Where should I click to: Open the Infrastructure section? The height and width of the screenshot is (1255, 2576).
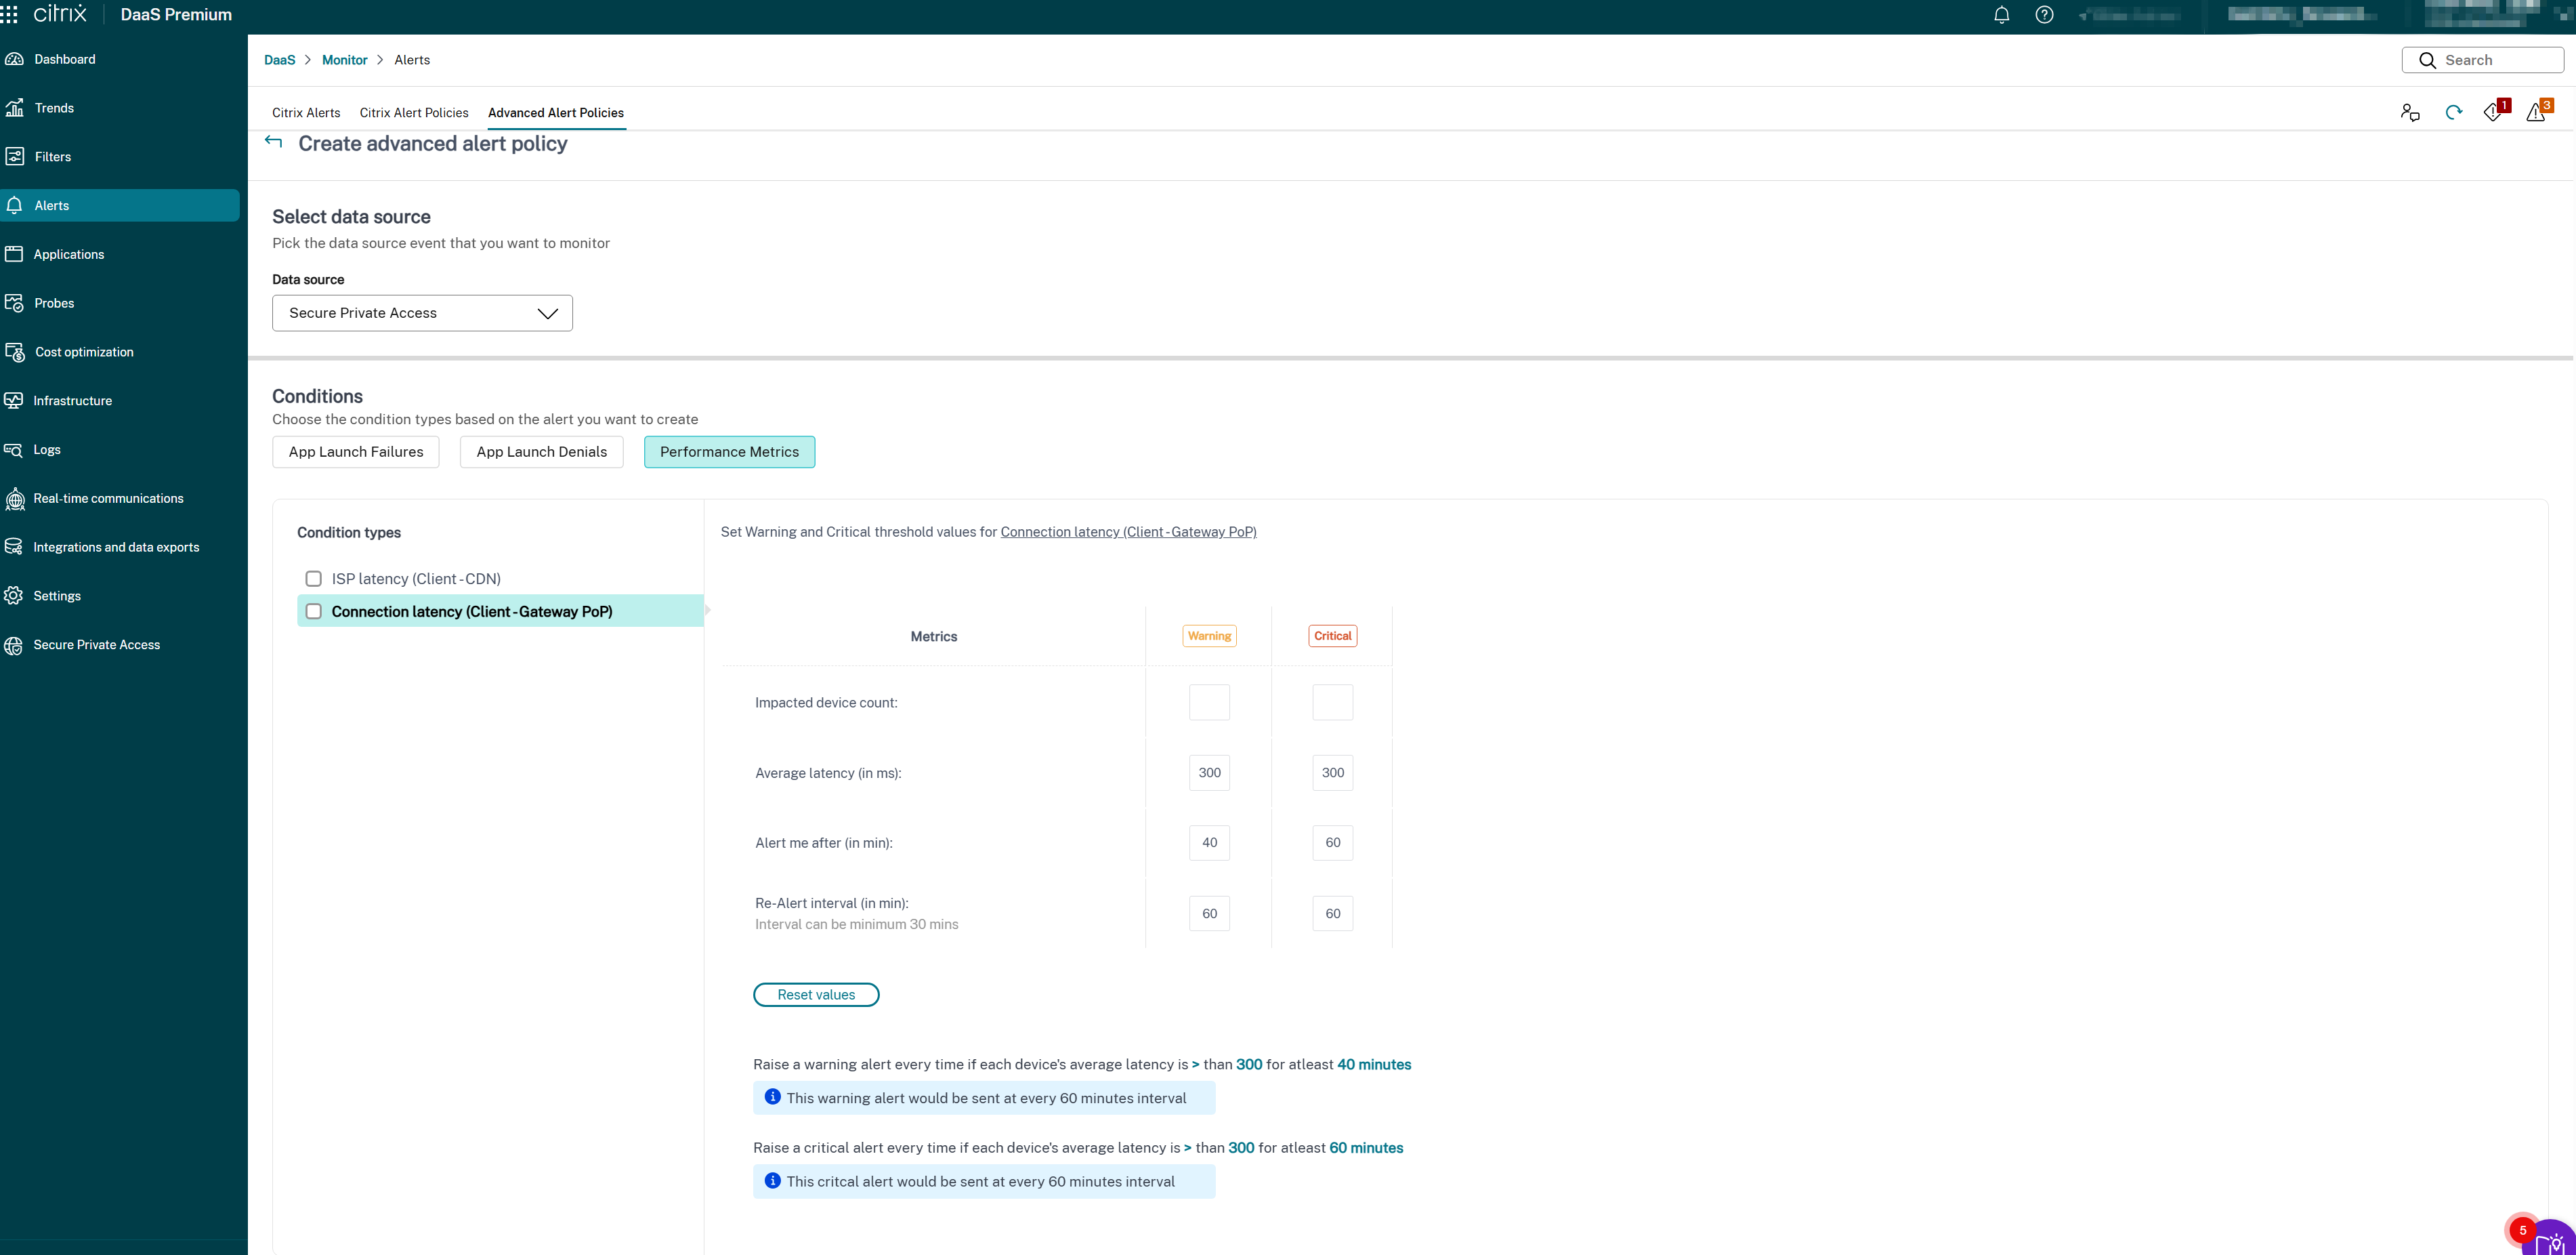(x=72, y=400)
